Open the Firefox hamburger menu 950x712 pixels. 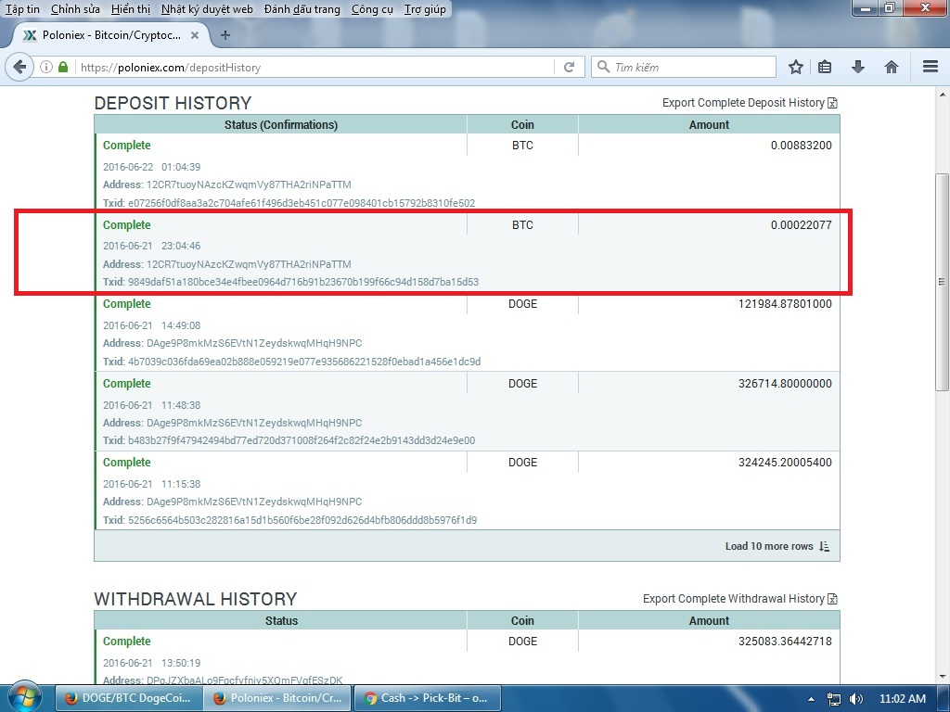pos(930,67)
